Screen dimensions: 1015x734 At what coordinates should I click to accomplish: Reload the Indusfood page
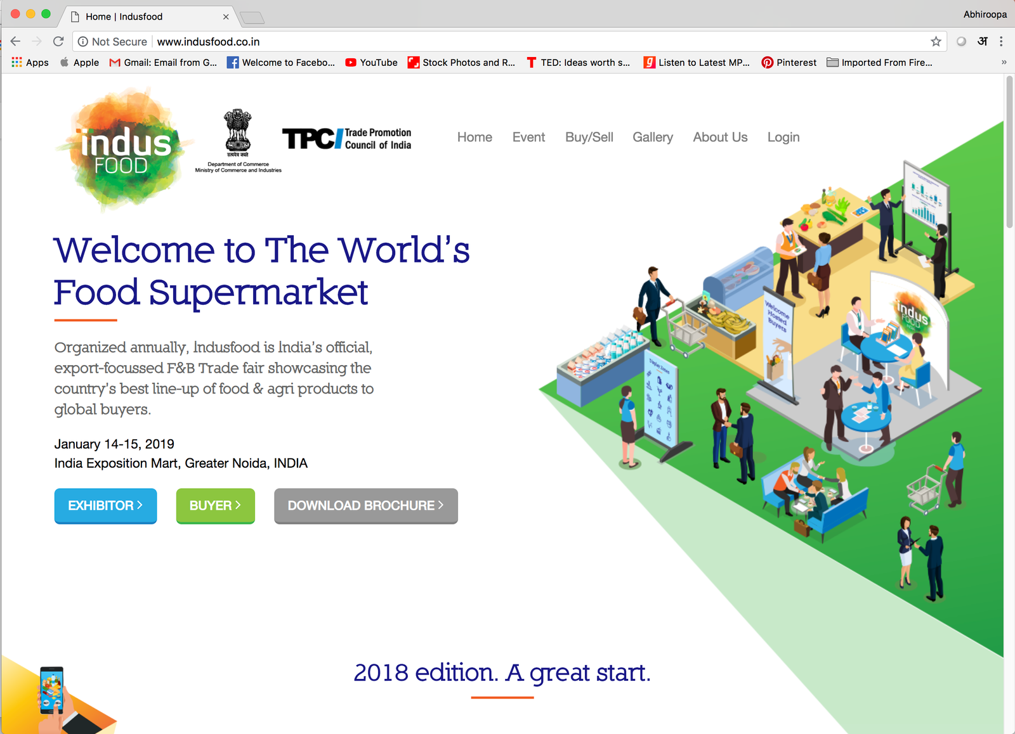[x=58, y=41]
